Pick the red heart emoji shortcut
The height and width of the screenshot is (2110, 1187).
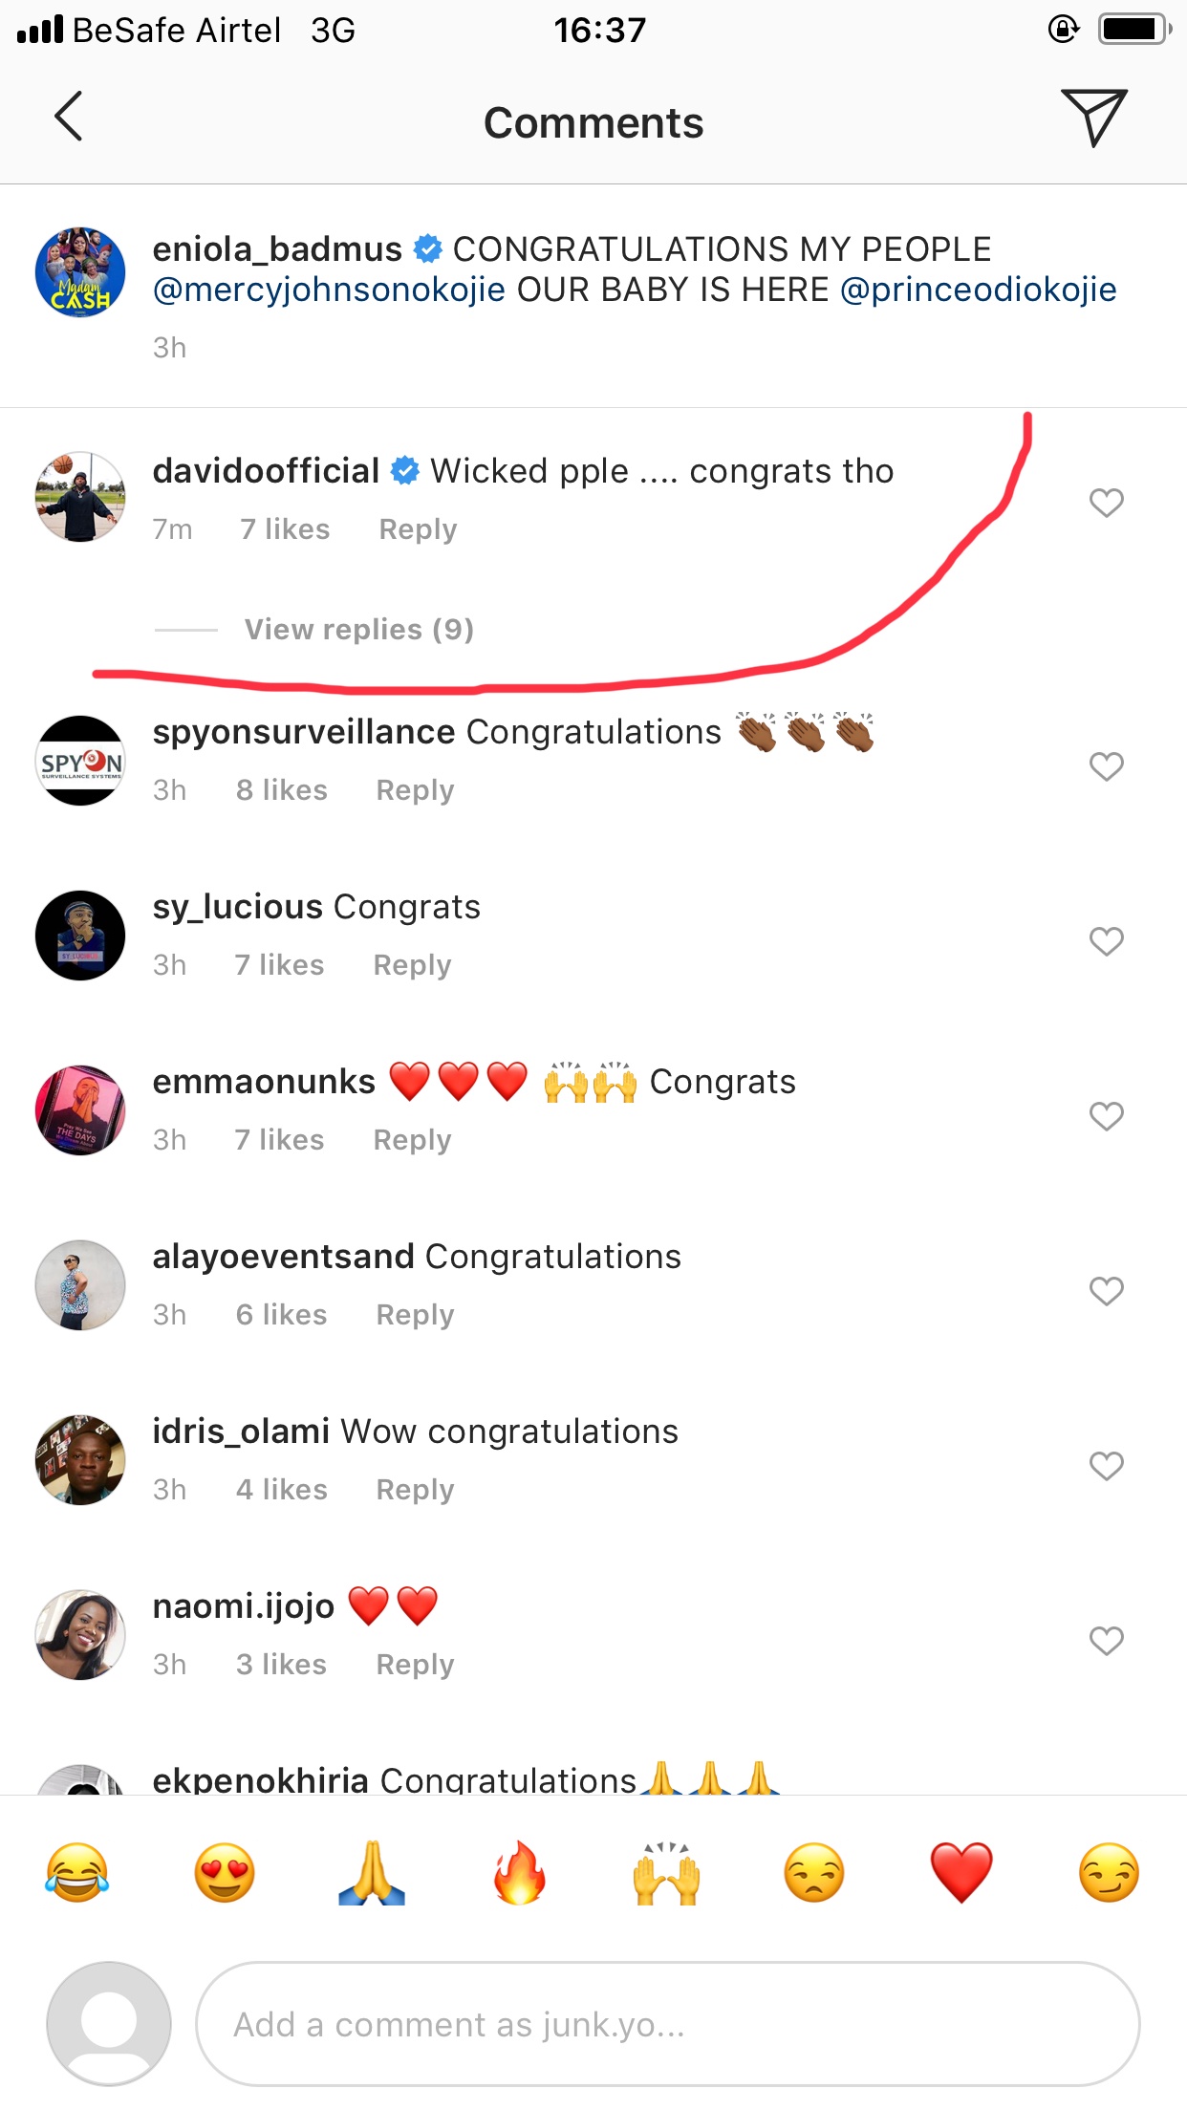click(x=961, y=1873)
